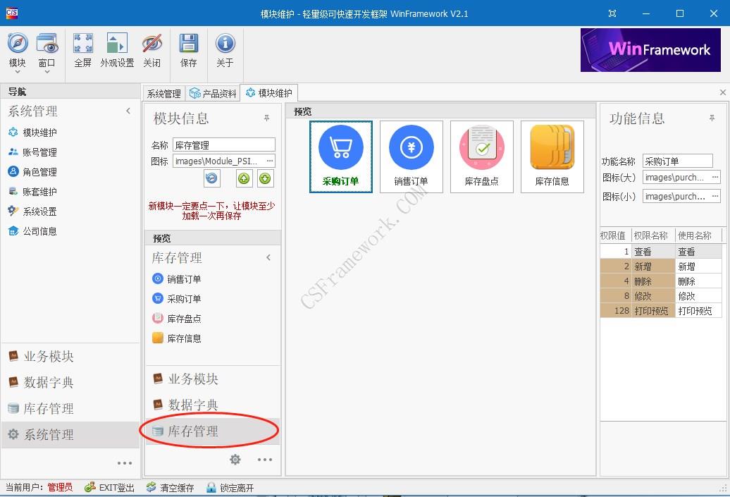The width and height of the screenshot is (730, 497).
Task: Collapse the 库存管理 group in preview panel
Action: [x=268, y=257]
